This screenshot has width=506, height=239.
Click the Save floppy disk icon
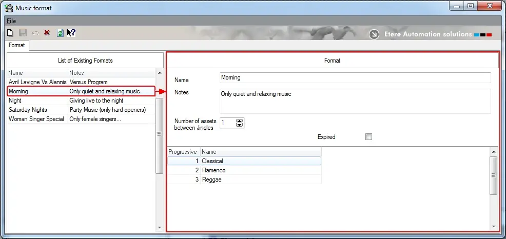coord(23,33)
